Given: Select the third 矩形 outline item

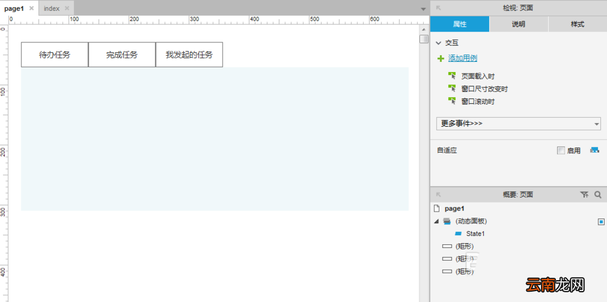Looking at the screenshot, I should pyautogui.click(x=464, y=272).
